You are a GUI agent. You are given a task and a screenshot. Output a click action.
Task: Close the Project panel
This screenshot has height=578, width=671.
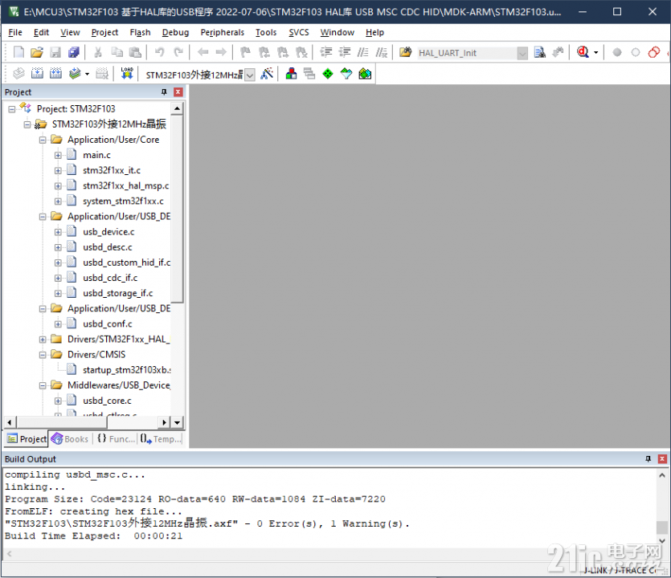[x=178, y=92]
